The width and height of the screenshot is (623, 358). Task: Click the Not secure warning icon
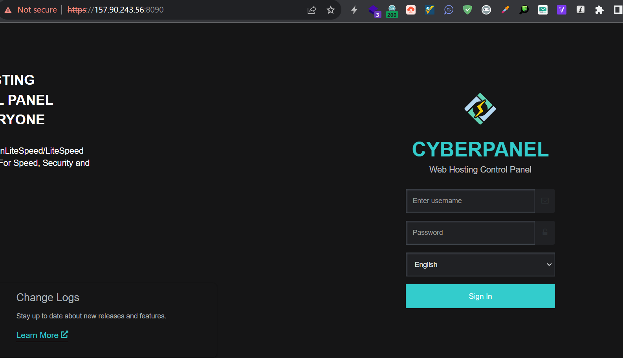(8, 10)
